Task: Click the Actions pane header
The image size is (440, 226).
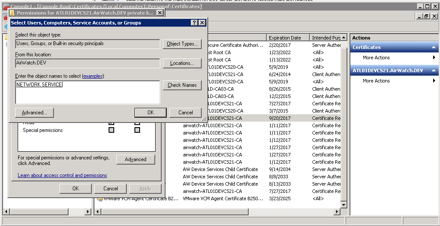Action: click(394, 38)
